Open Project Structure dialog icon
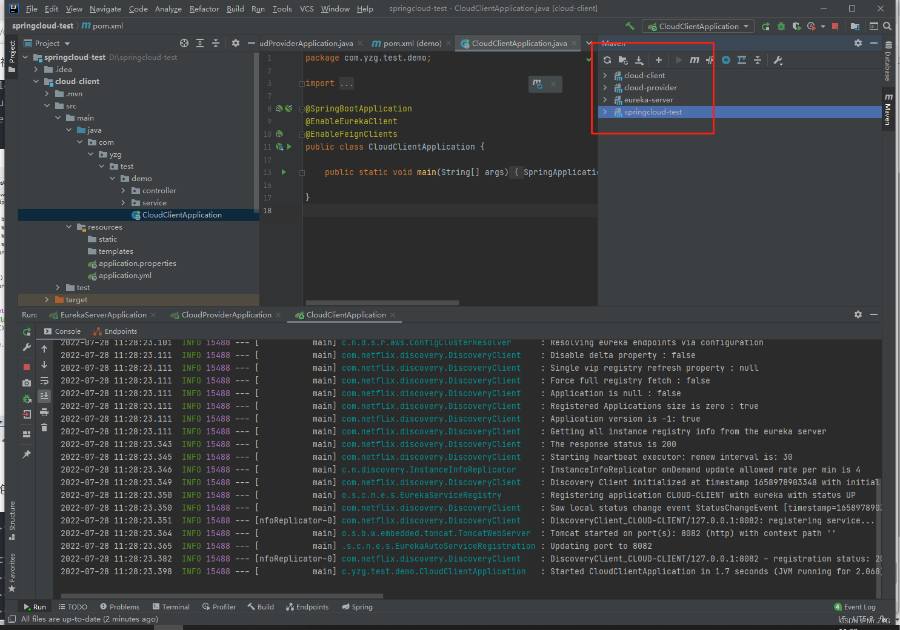The height and width of the screenshot is (630, 900). (x=855, y=26)
